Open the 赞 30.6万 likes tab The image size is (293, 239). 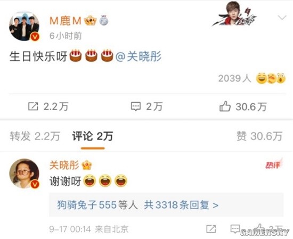click(x=259, y=136)
